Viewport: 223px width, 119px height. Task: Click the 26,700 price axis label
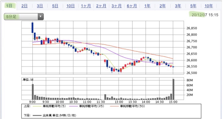[x=192, y=47]
